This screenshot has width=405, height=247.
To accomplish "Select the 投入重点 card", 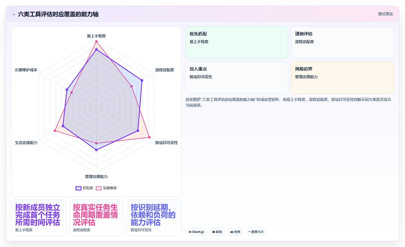I will tap(237, 78).
